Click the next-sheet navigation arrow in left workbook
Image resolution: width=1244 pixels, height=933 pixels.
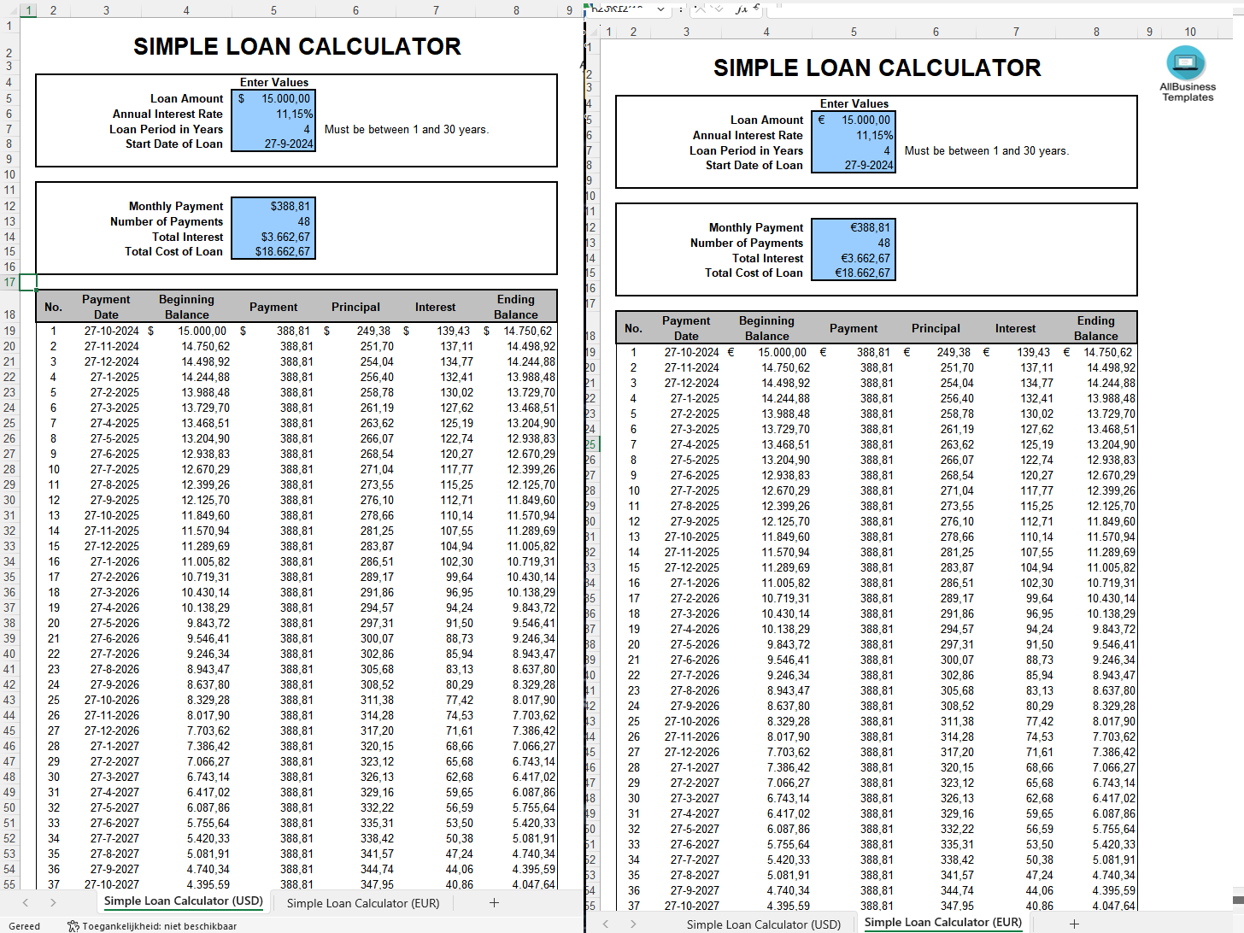(x=52, y=903)
